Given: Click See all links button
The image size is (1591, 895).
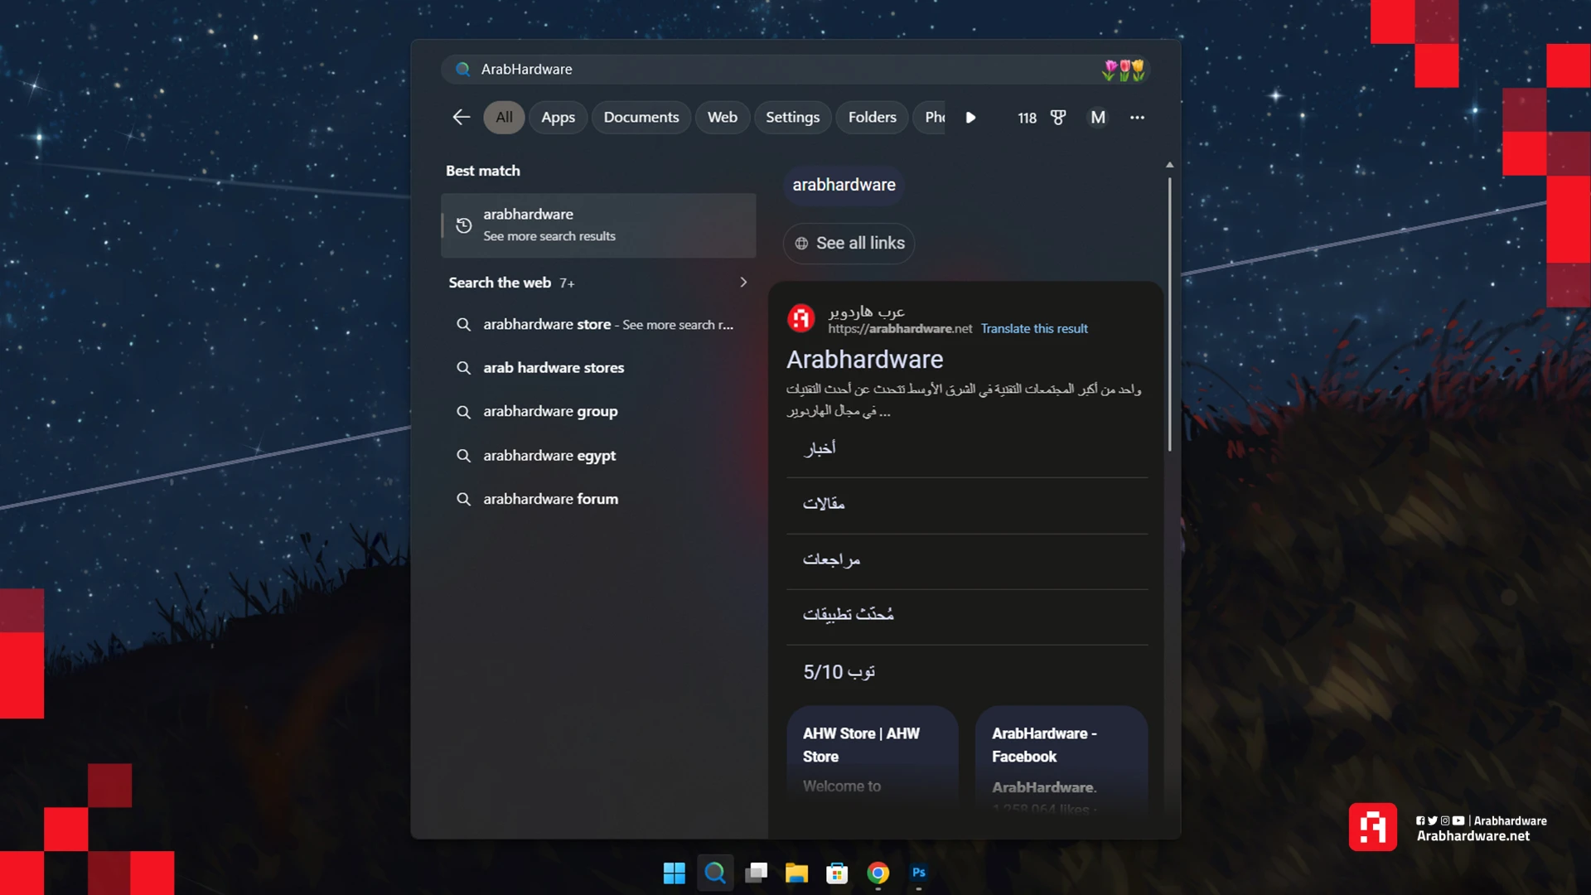Looking at the screenshot, I should (x=849, y=244).
